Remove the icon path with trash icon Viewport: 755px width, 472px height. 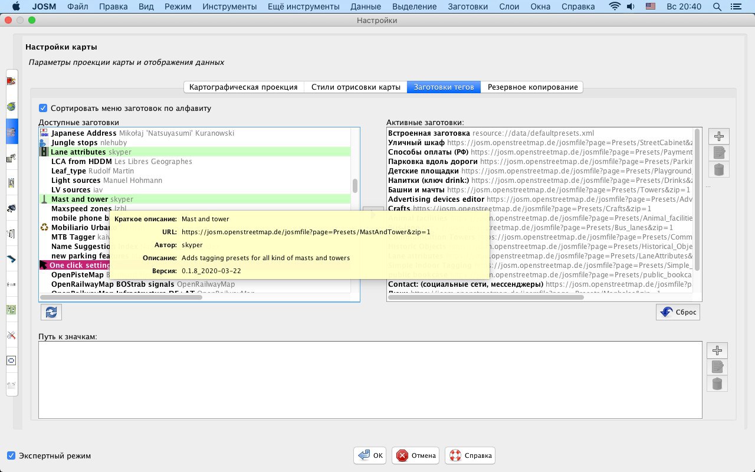[717, 383]
